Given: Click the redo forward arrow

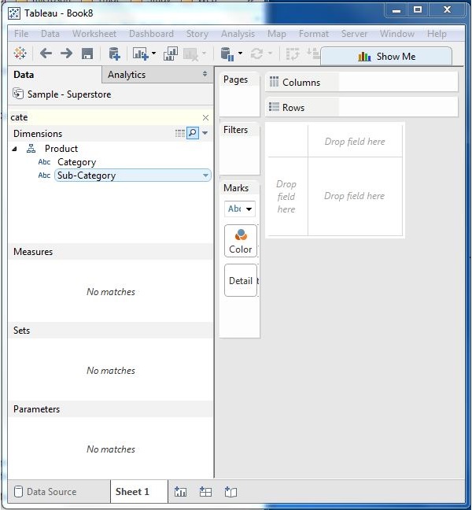Looking at the screenshot, I should point(66,54).
